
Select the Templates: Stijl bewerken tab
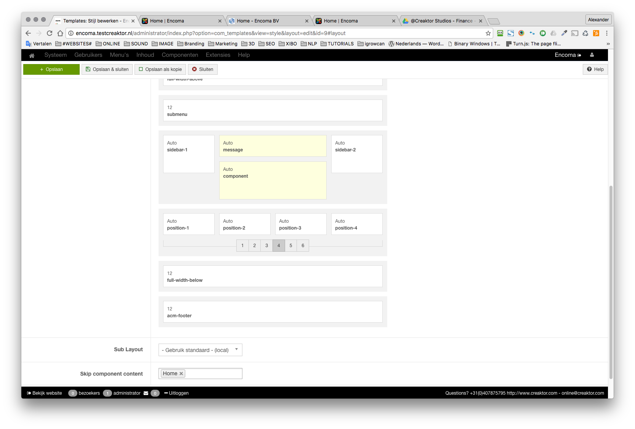click(x=94, y=21)
